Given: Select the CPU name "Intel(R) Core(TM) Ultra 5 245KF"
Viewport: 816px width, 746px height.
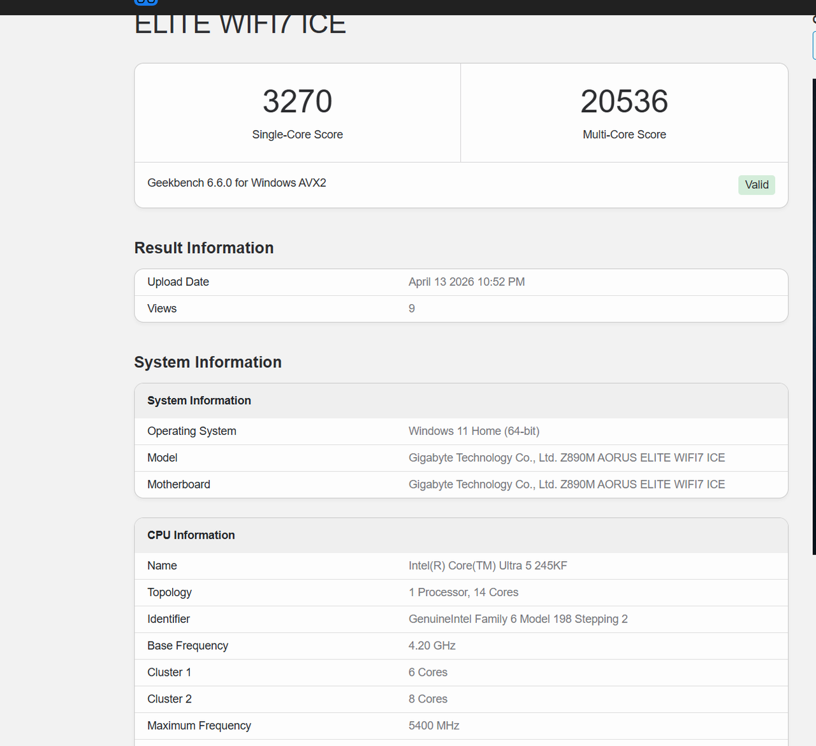Looking at the screenshot, I should [x=488, y=566].
